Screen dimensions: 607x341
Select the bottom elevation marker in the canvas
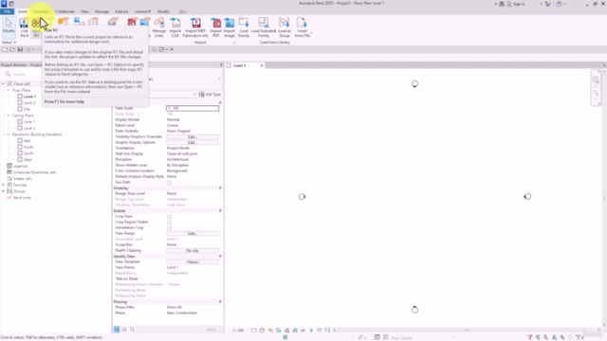click(414, 310)
